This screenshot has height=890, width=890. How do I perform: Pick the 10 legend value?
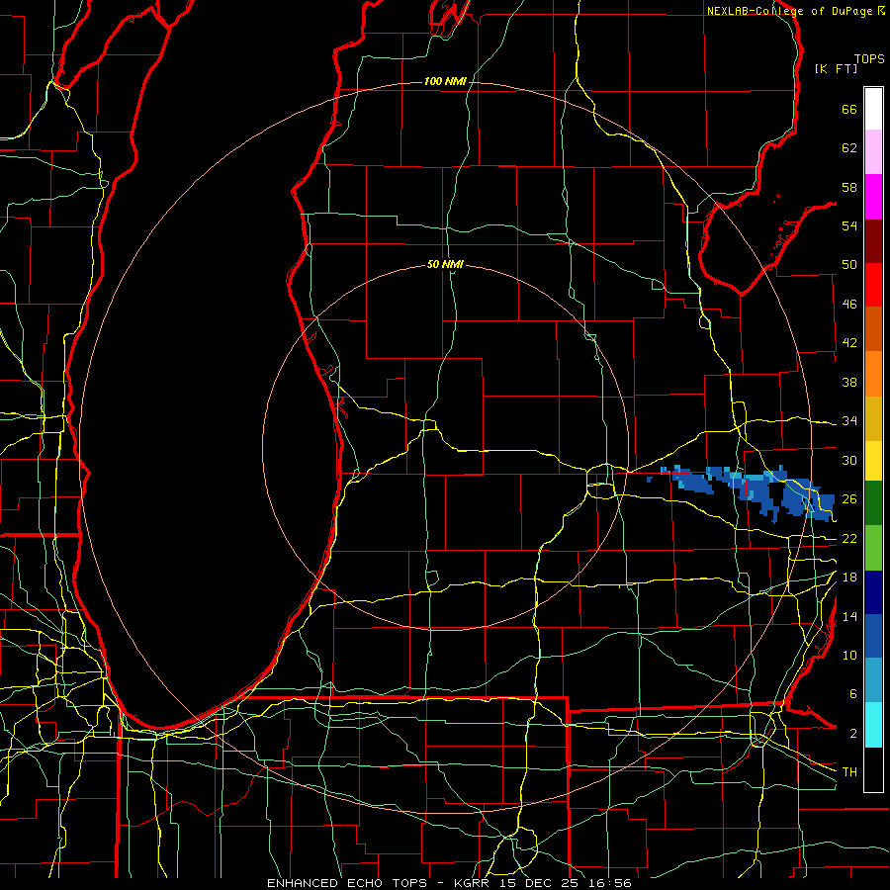pyautogui.click(x=849, y=655)
